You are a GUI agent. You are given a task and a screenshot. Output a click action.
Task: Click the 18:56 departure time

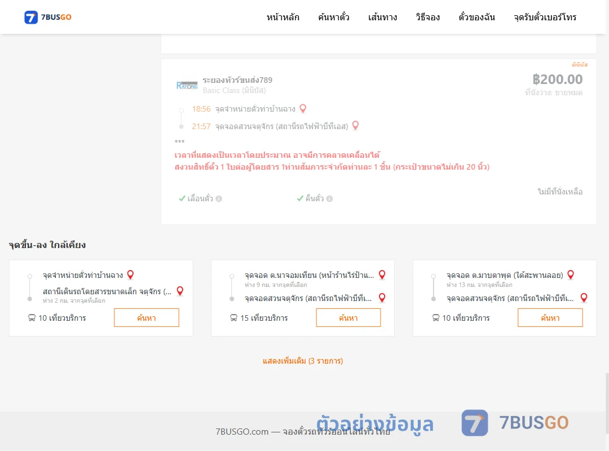tap(201, 109)
